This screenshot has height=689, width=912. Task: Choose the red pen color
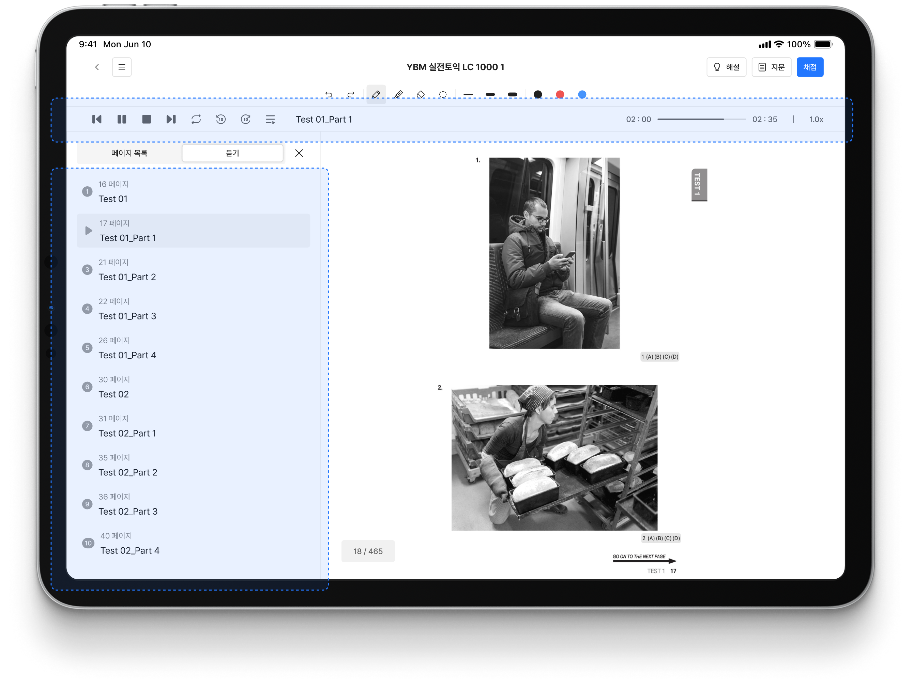560,95
